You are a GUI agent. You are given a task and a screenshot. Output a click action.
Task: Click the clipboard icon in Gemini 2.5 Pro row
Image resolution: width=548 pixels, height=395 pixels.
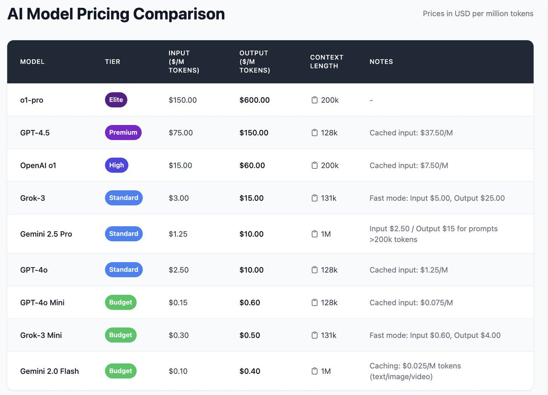[x=314, y=234]
